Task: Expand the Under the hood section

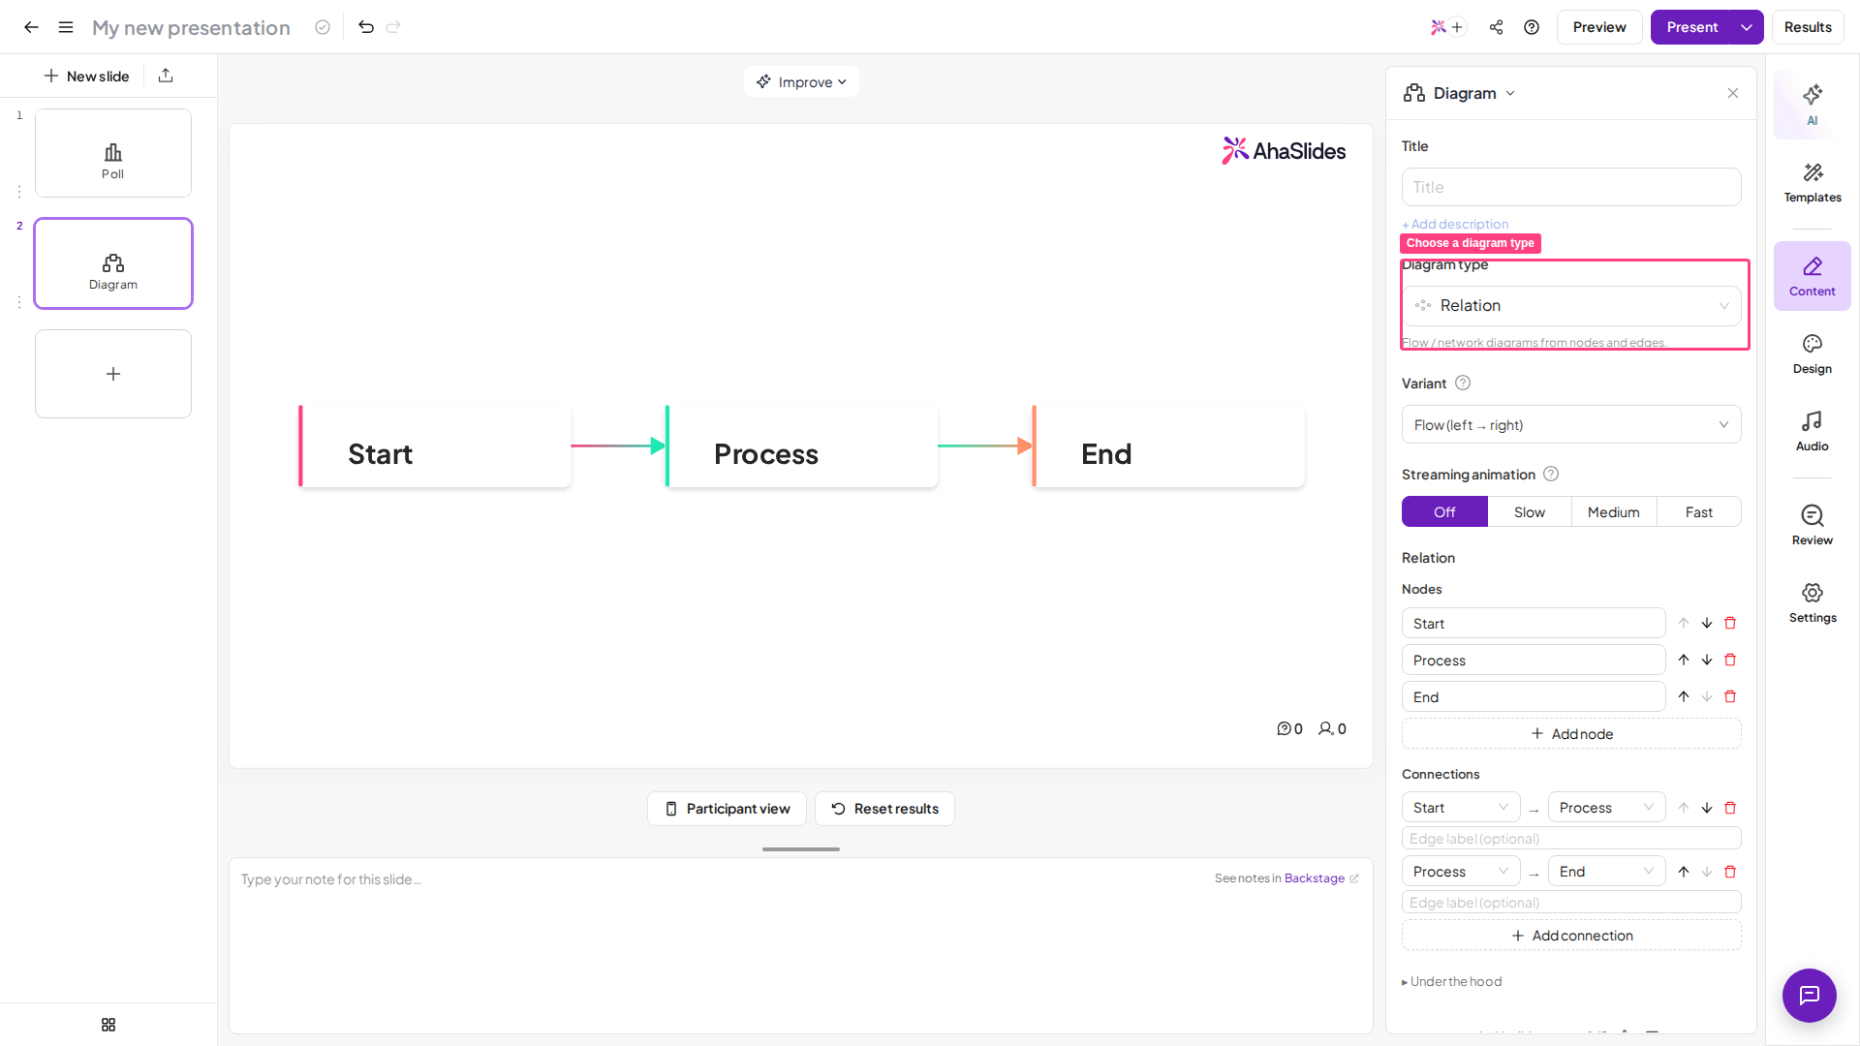Action: [x=1451, y=982]
